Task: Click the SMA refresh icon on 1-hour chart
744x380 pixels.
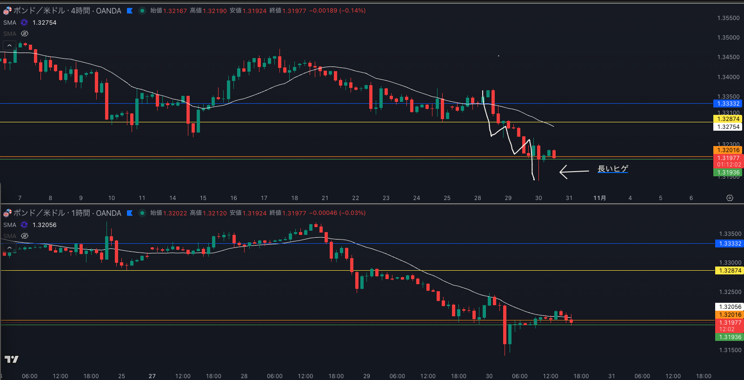Action: tap(24, 225)
